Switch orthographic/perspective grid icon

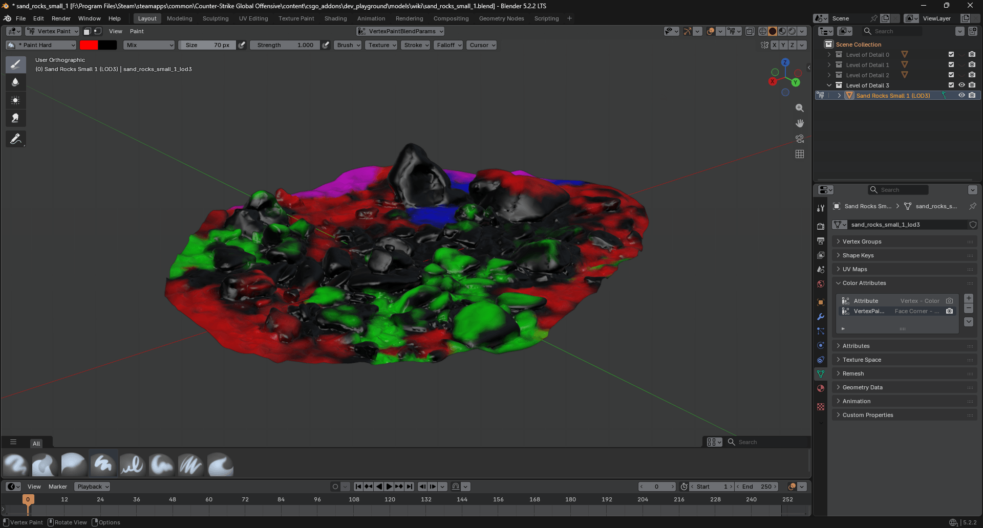[800, 154]
